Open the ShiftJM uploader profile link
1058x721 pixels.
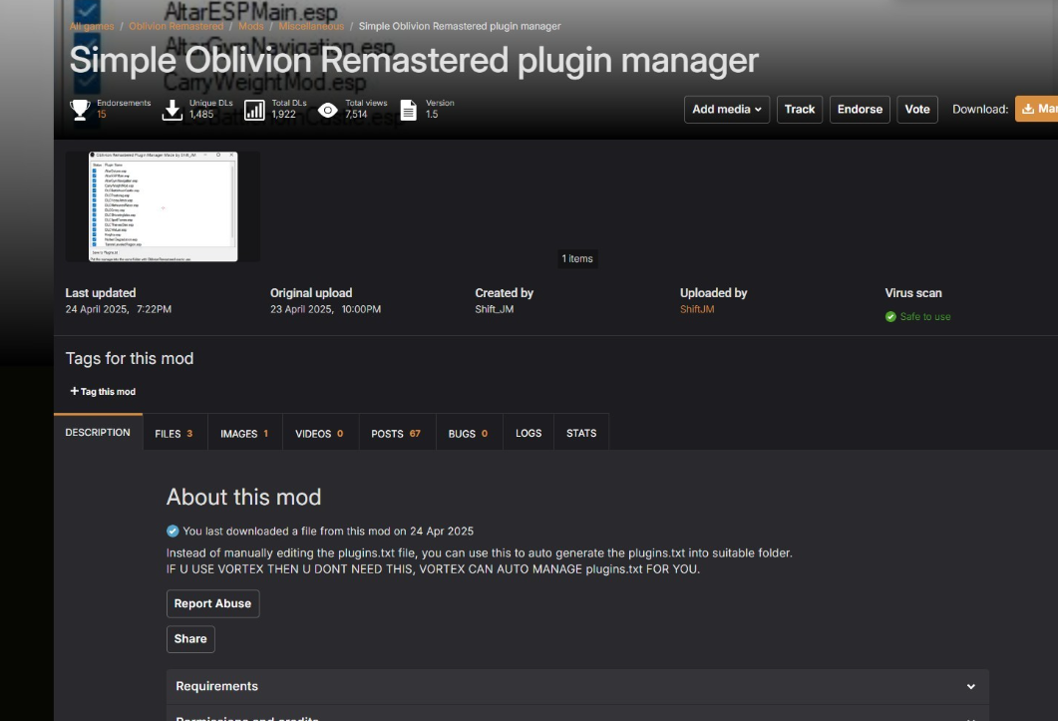(697, 309)
